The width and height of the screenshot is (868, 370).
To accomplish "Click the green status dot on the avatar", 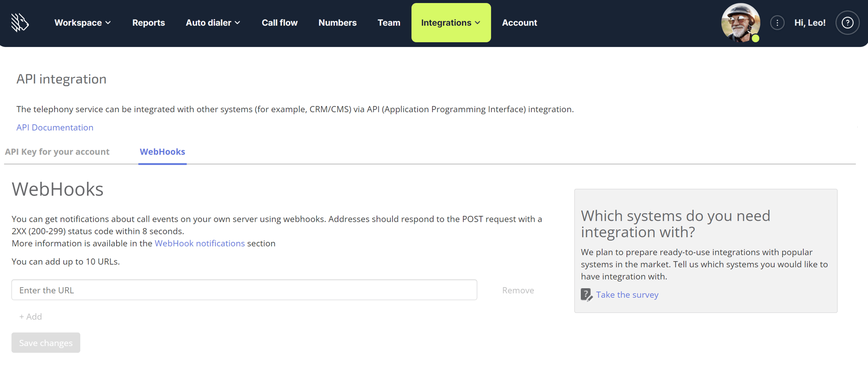I will tap(755, 39).
